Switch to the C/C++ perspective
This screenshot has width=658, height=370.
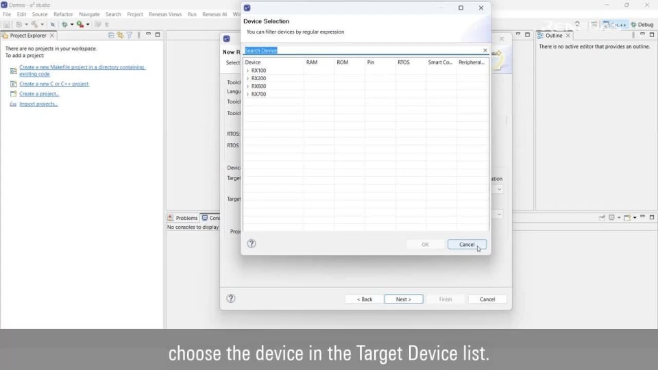(x=616, y=25)
